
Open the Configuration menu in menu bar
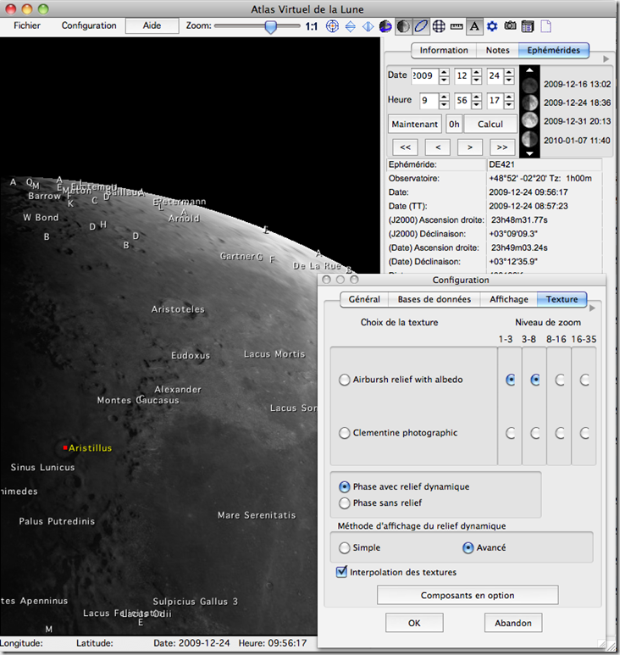click(x=89, y=25)
